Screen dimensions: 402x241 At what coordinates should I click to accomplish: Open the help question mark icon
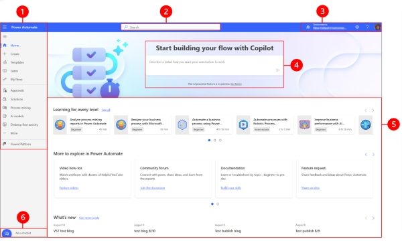coord(367,27)
